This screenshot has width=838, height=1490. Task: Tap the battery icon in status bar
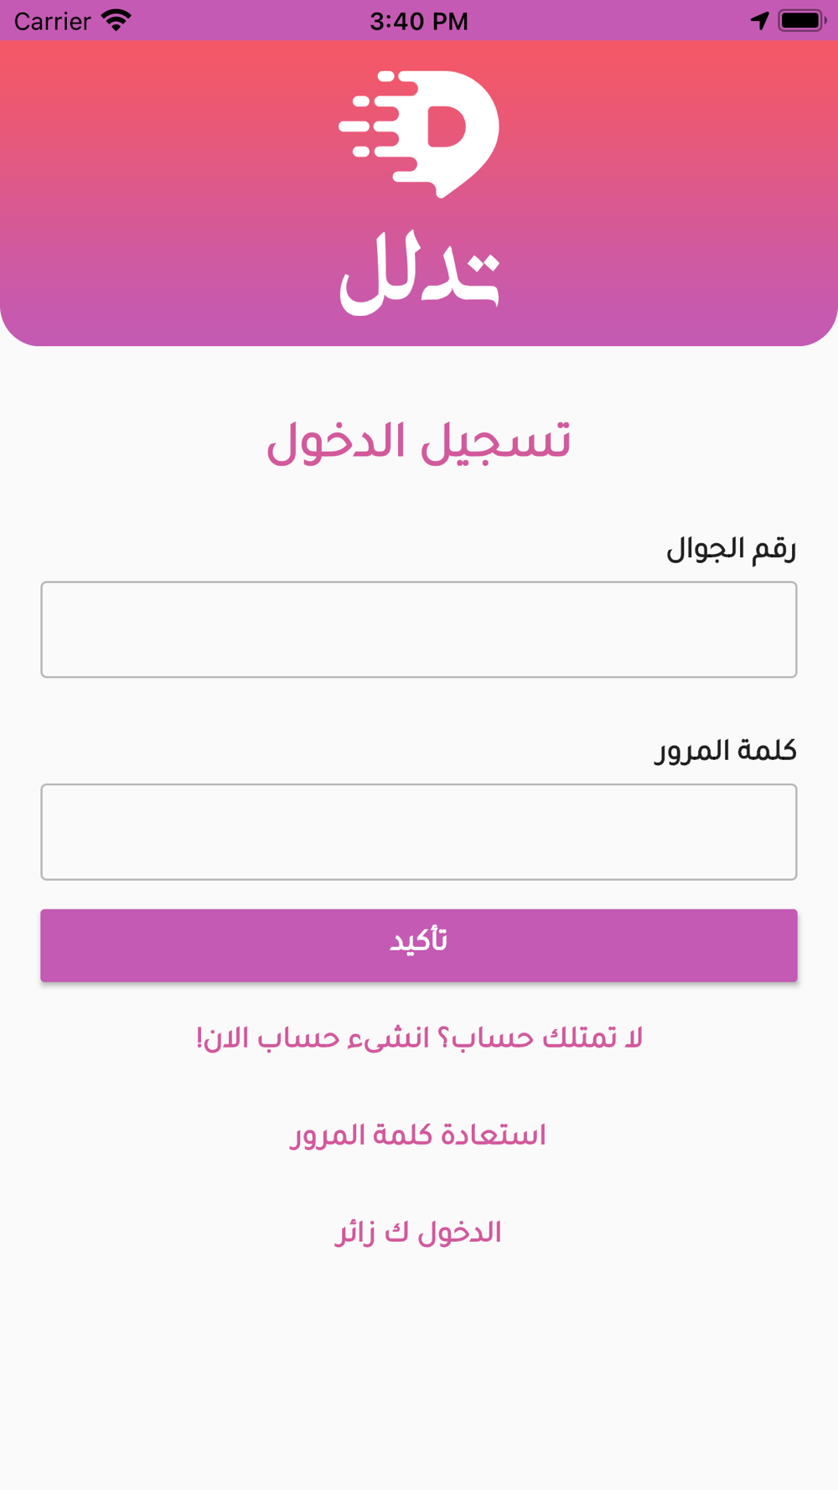click(802, 20)
